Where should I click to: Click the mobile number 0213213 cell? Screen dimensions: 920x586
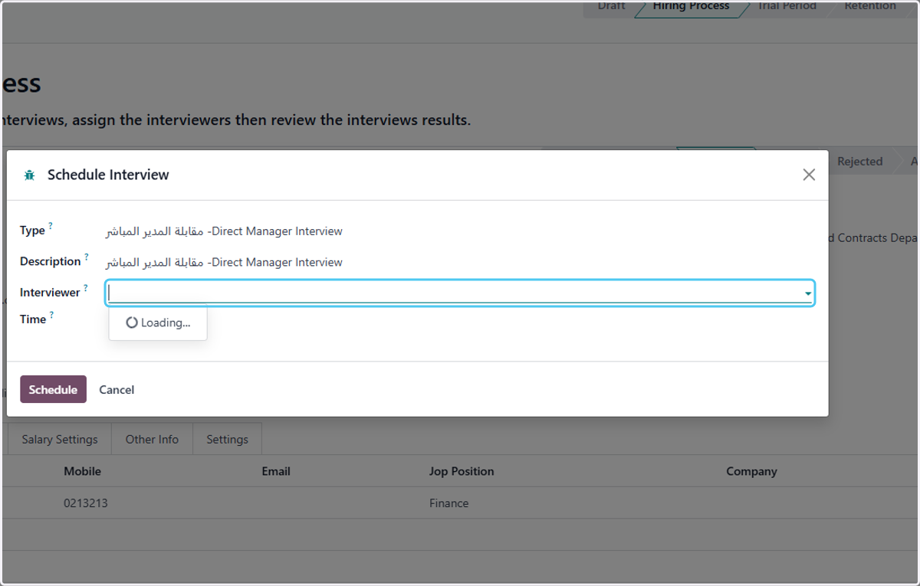pyautogui.click(x=85, y=503)
